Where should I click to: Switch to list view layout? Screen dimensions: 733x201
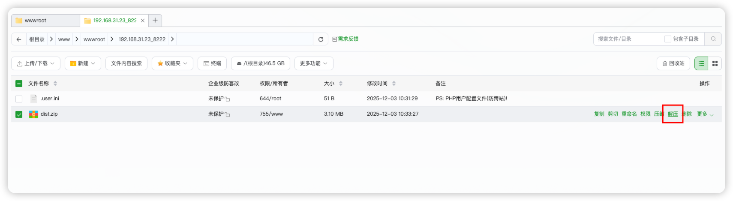coord(701,63)
